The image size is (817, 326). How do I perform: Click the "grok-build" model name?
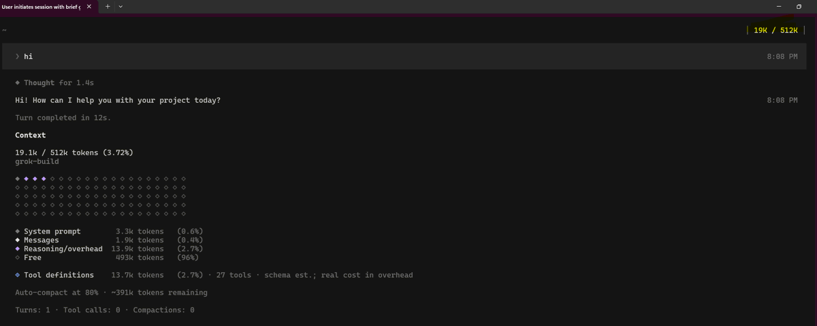pyautogui.click(x=37, y=161)
